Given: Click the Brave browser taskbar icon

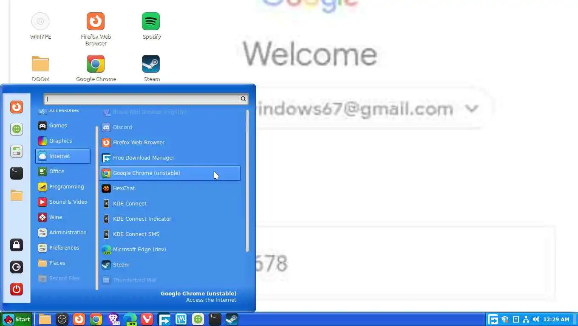Looking at the screenshot, I should (113, 319).
